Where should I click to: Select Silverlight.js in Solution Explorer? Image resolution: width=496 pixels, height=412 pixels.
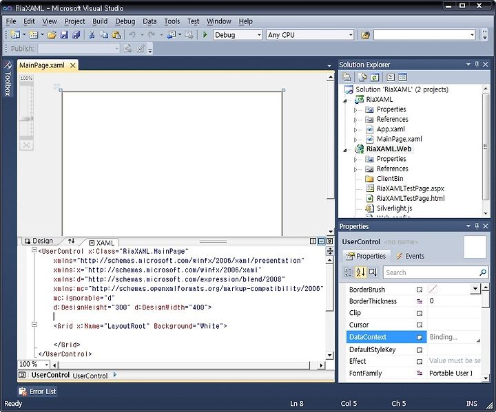394,208
